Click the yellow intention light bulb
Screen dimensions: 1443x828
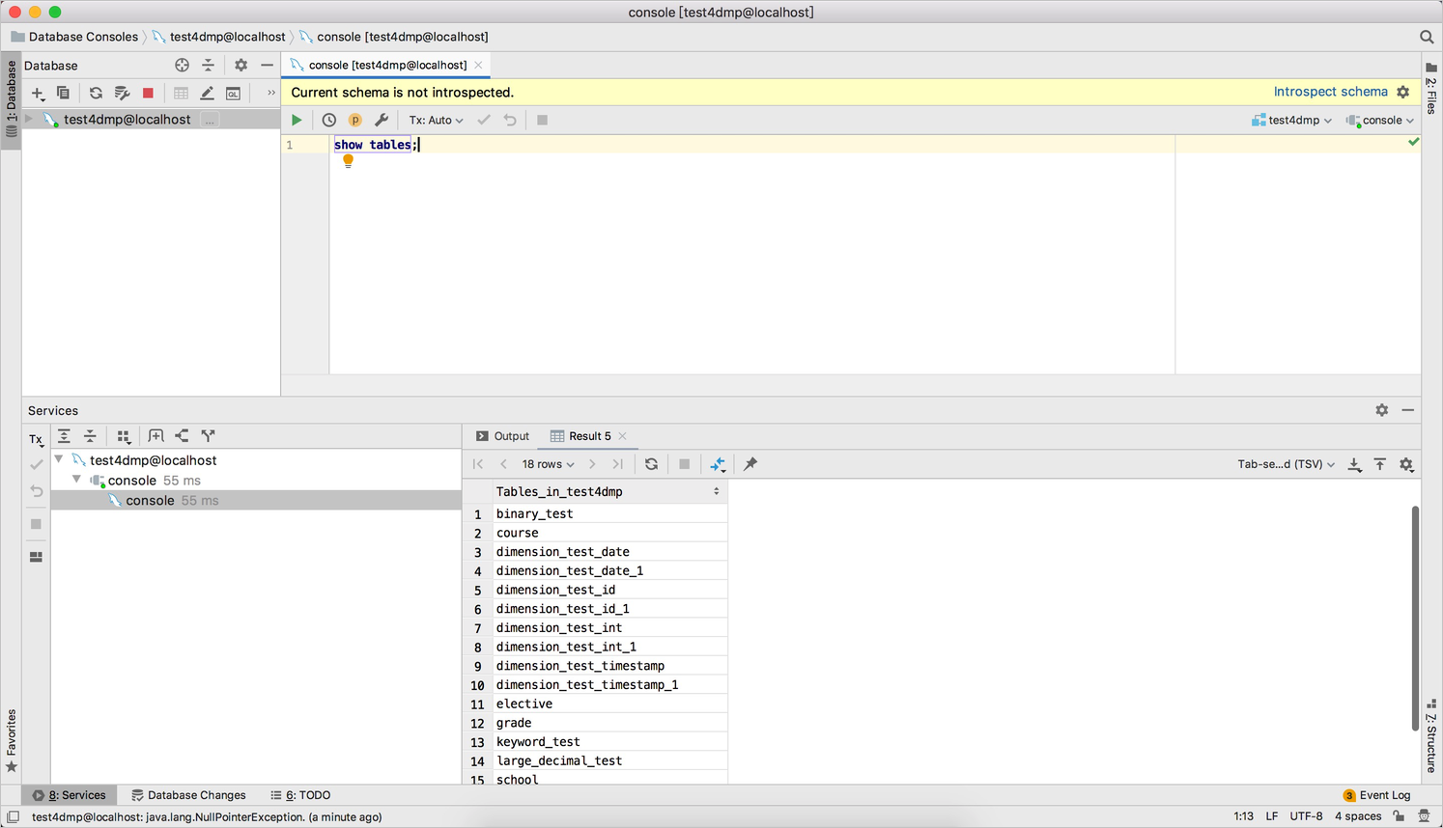[x=348, y=161]
